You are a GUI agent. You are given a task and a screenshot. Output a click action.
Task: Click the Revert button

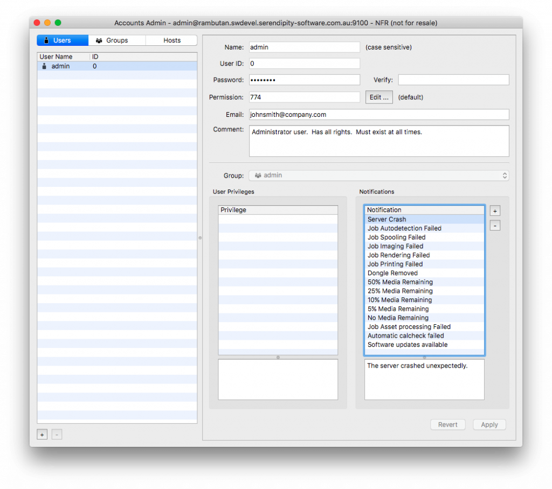point(448,424)
